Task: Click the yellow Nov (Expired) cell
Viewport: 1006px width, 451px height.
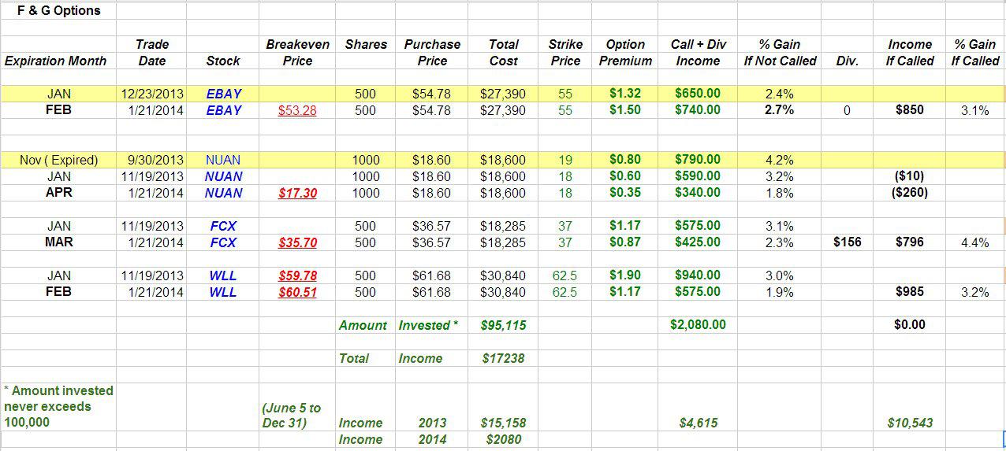Action: (59, 160)
